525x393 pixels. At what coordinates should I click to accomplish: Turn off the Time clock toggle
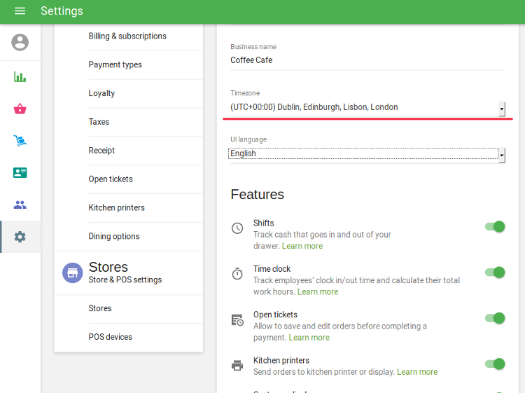[496, 272]
